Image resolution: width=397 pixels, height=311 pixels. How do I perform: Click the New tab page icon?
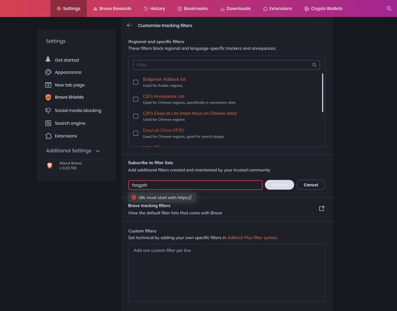pyautogui.click(x=48, y=85)
